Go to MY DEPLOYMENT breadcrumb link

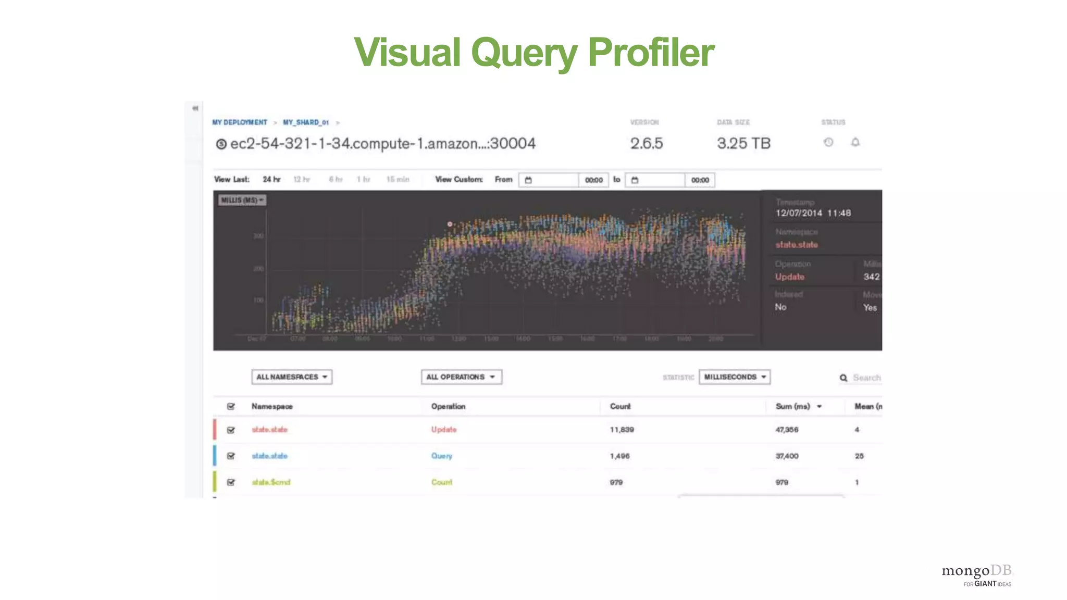(x=240, y=122)
